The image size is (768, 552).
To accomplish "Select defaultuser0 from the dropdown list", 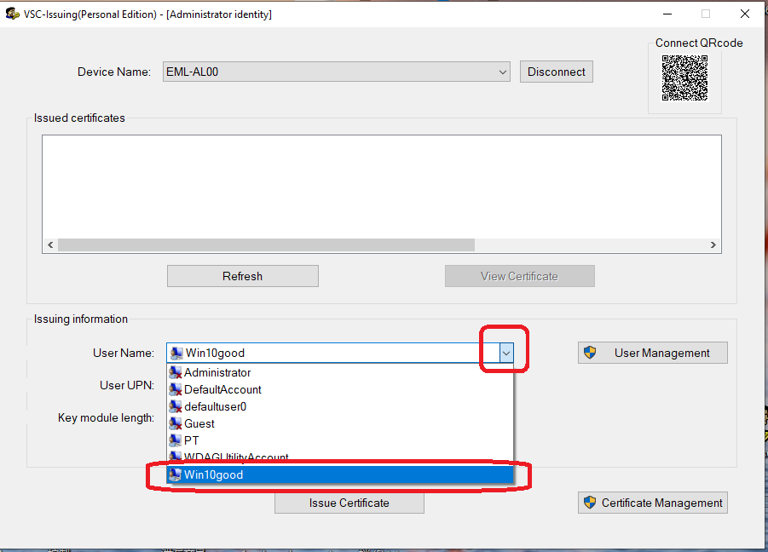I will [215, 406].
